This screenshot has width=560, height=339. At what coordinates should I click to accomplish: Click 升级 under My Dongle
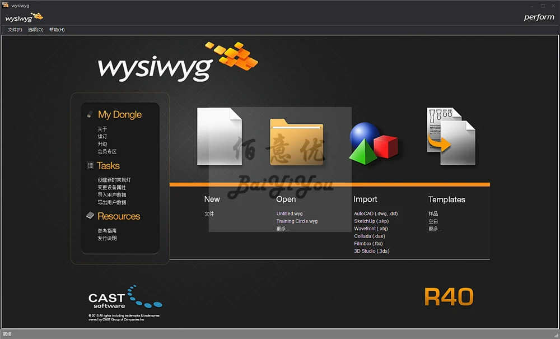(102, 144)
